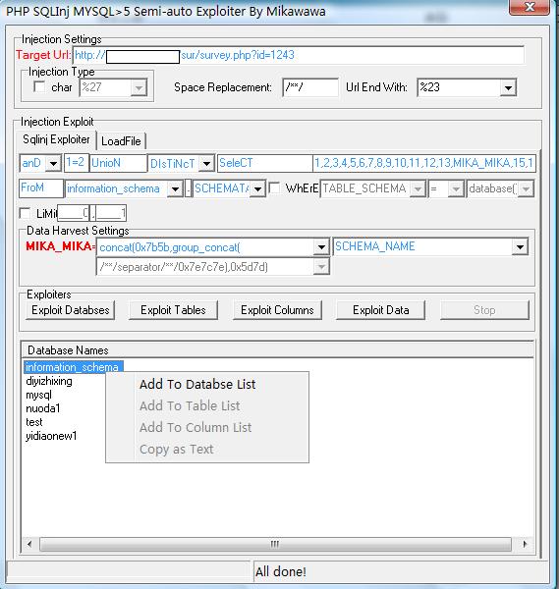Toggle the WhErE clause checkbox
559x589 pixels.
275,187
